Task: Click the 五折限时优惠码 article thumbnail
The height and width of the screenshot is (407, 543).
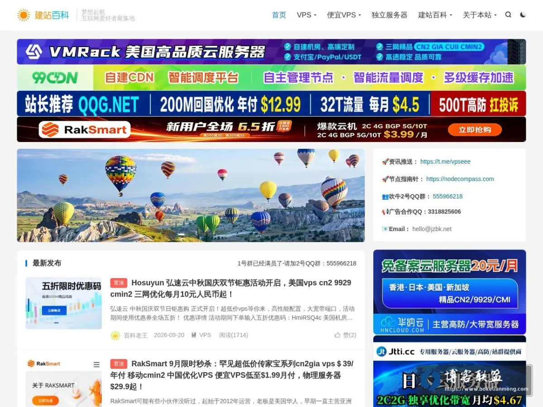Action: (63, 303)
